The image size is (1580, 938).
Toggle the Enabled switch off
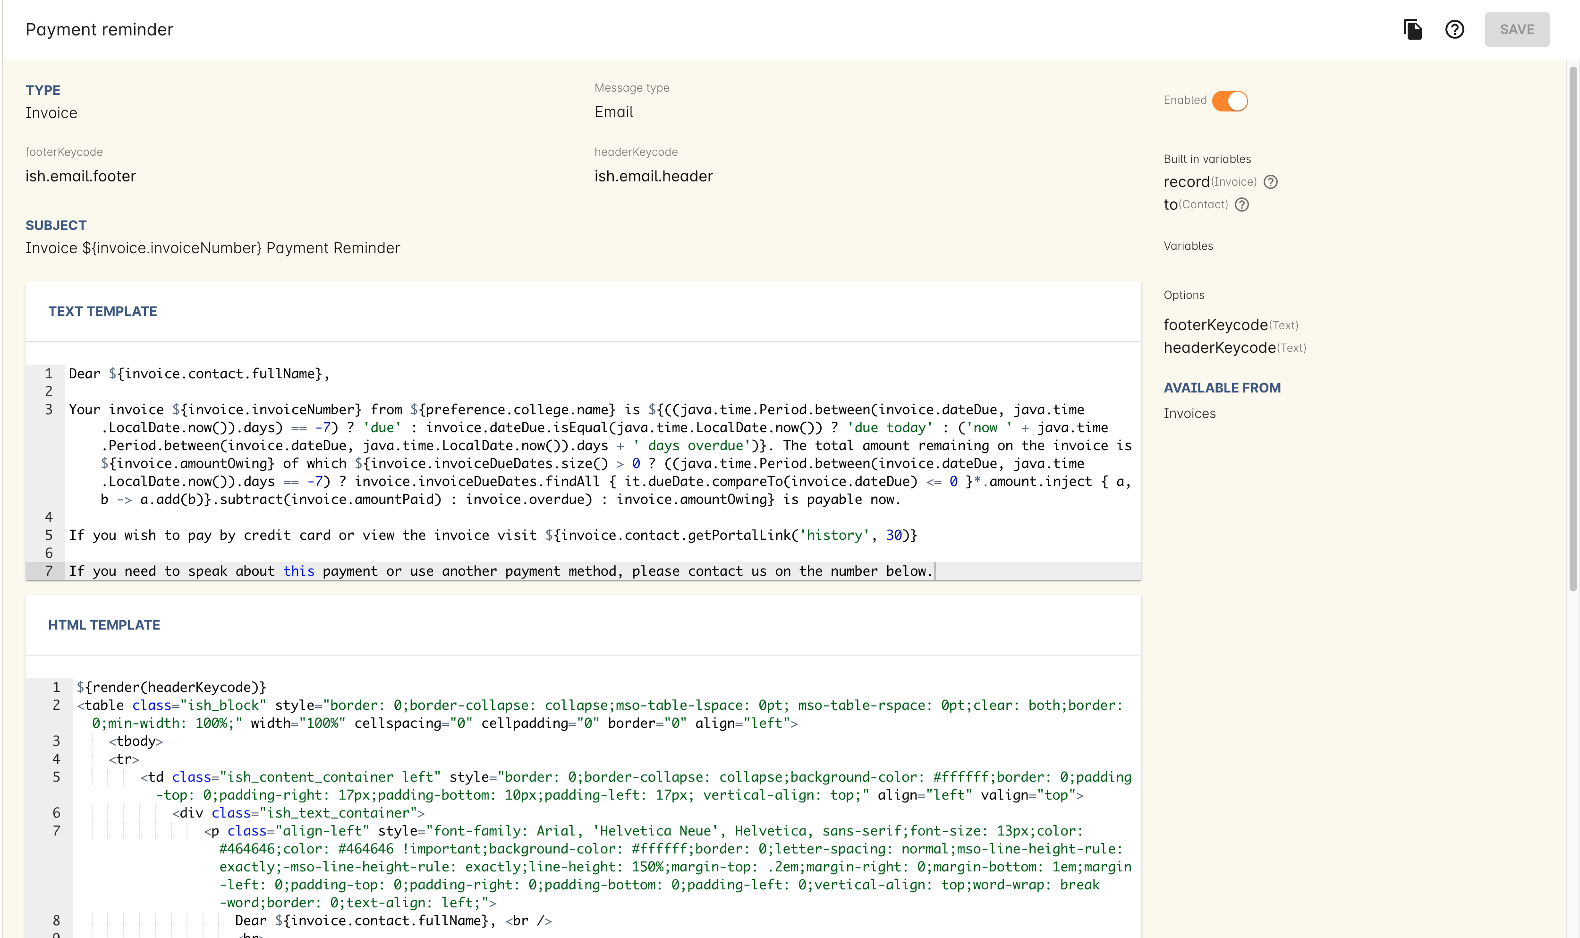[1229, 101]
